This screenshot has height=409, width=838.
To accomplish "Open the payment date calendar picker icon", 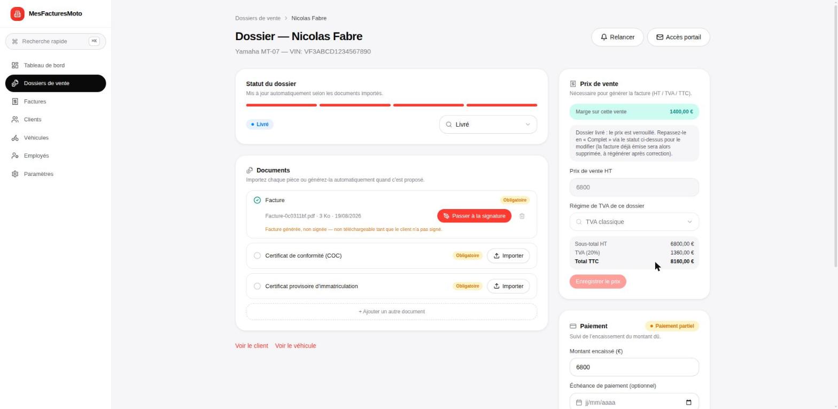I will click(x=688, y=403).
